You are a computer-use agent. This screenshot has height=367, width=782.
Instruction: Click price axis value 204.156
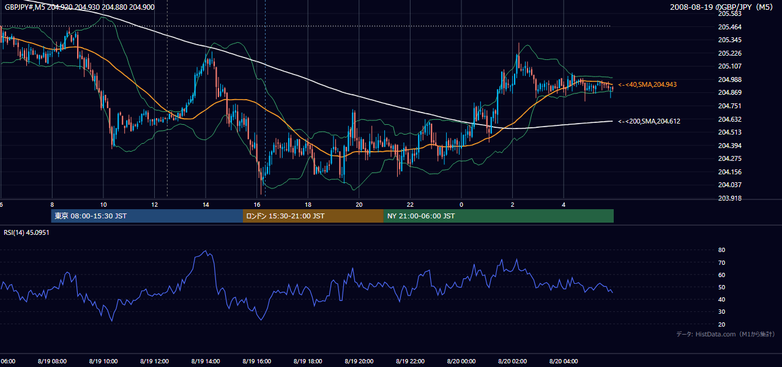point(729,172)
